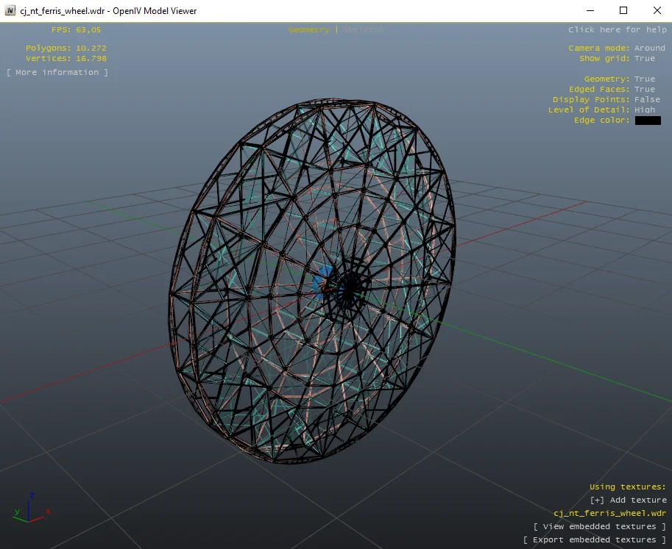Toggle Geometry display setting True
Screen dimensions: 672x549
click(644, 79)
